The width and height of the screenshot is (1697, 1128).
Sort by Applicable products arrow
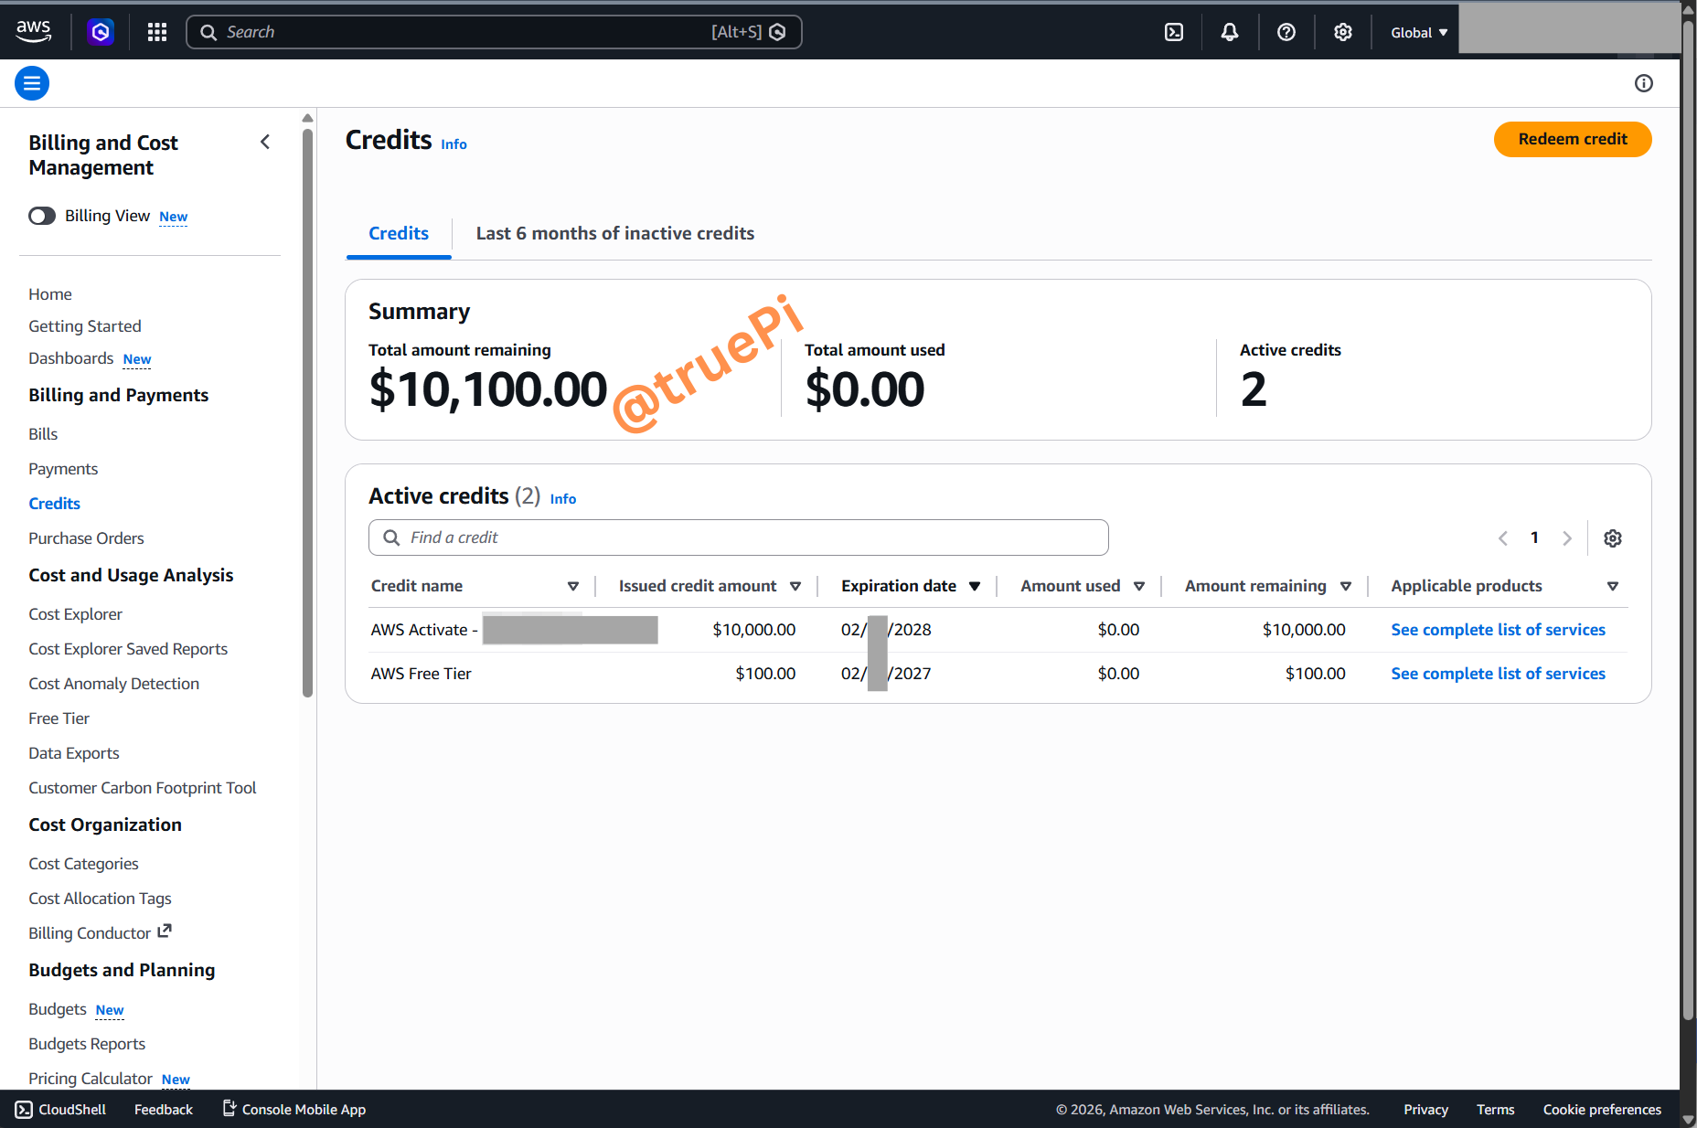pos(1613,586)
